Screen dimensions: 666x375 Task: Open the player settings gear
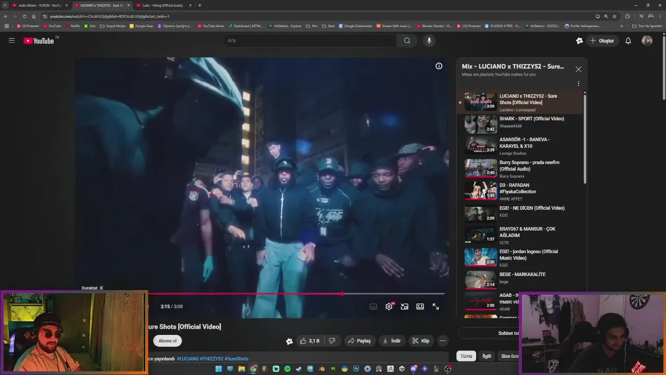[389, 306]
